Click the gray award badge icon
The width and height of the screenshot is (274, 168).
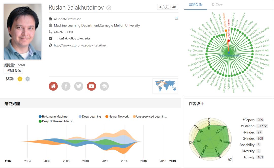pos(28,79)
